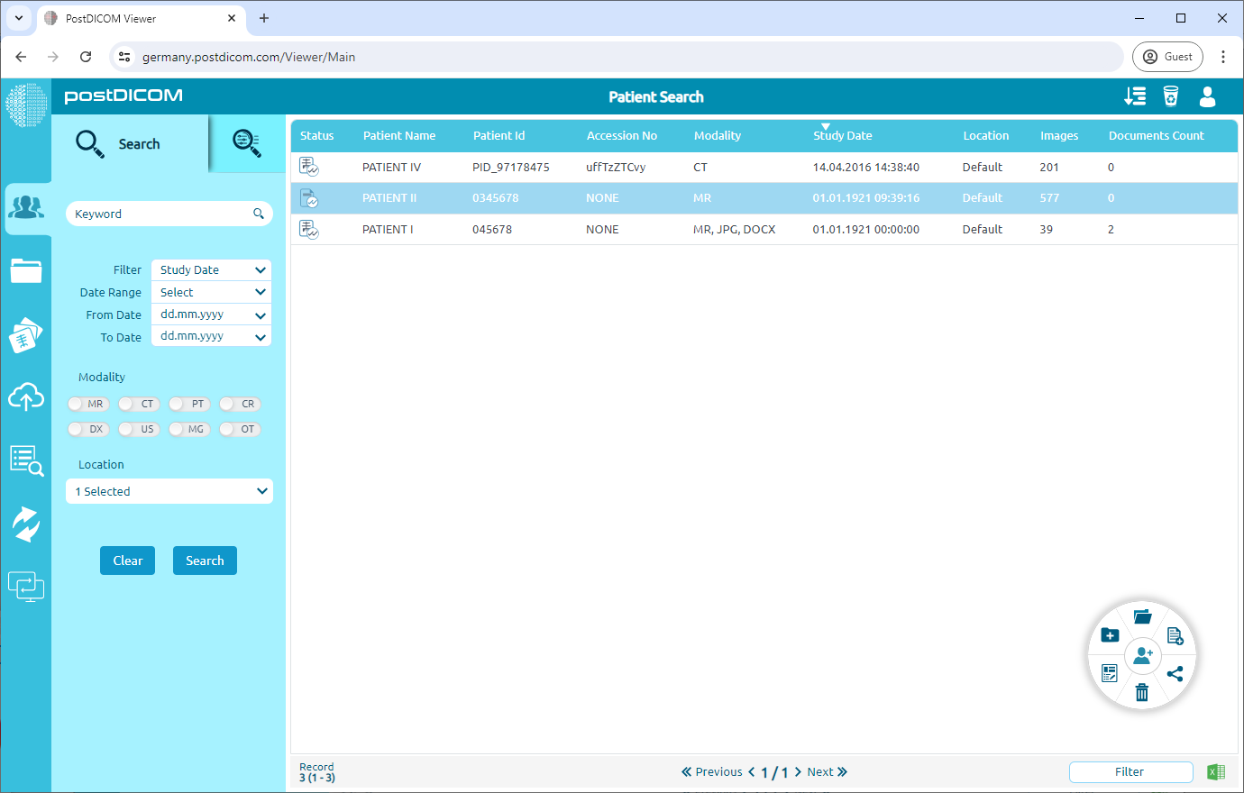This screenshot has height=793, width=1244.
Task: Open the Excel export icon at bottom right
Action: tap(1216, 771)
